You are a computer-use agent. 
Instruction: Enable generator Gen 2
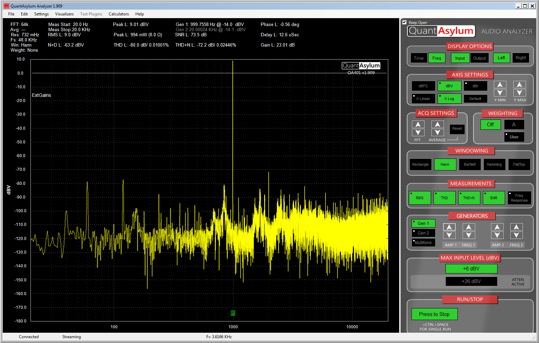tap(423, 233)
